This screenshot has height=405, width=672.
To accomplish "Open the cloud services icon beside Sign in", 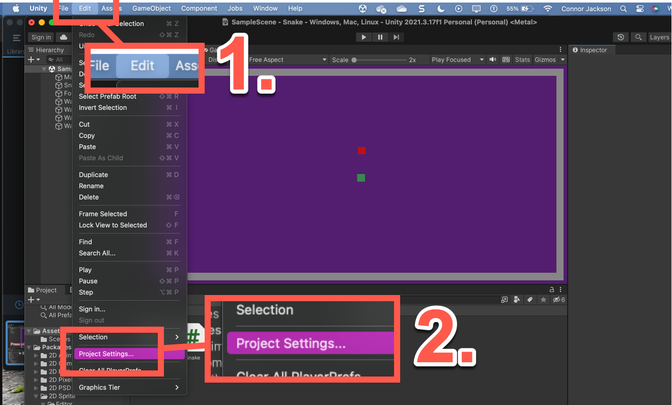I will [x=64, y=37].
